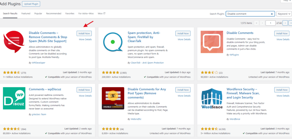
Task: Open the Wordfence Security title link
Action: 243,93
